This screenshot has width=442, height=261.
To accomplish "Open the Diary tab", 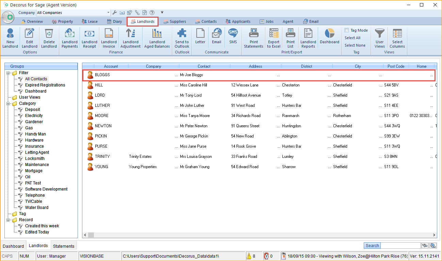I will 114,21.
